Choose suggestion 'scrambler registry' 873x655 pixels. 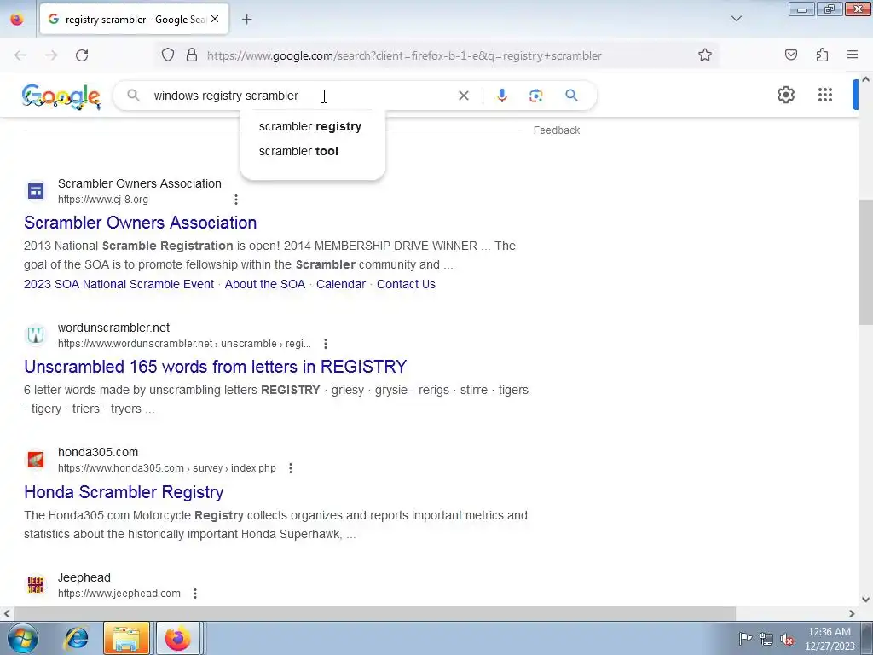(x=310, y=126)
